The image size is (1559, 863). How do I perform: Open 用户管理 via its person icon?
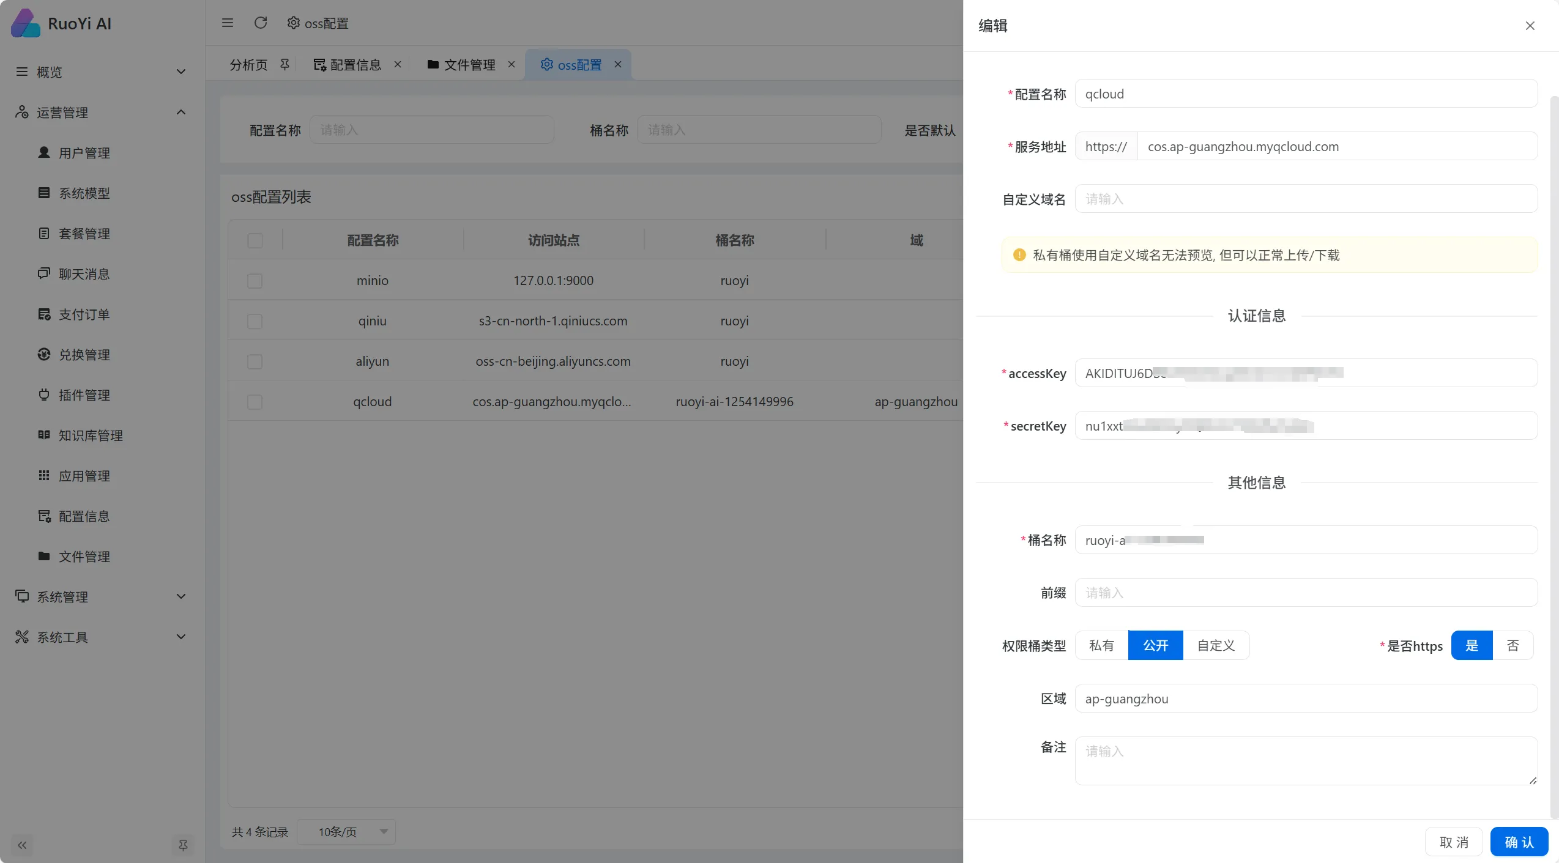[x=44, y=152]
